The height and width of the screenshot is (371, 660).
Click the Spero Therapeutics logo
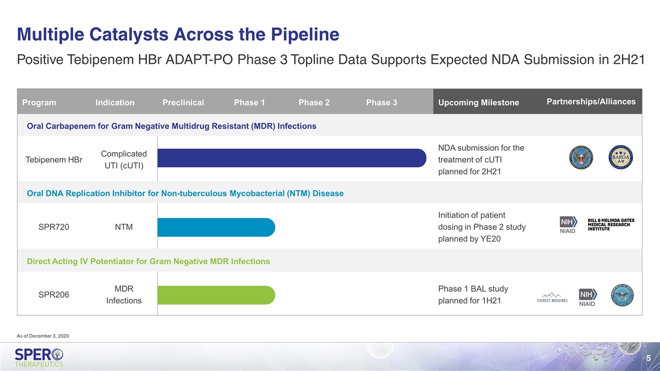click(40, 357)
